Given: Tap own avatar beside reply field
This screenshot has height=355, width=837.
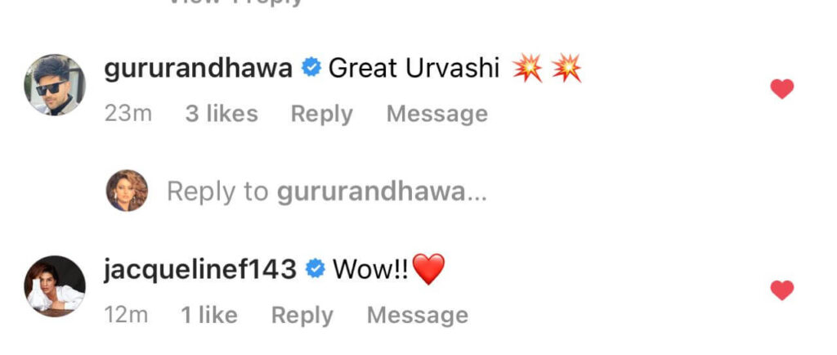Looking at the screenshot, I should tap(127, 191).
